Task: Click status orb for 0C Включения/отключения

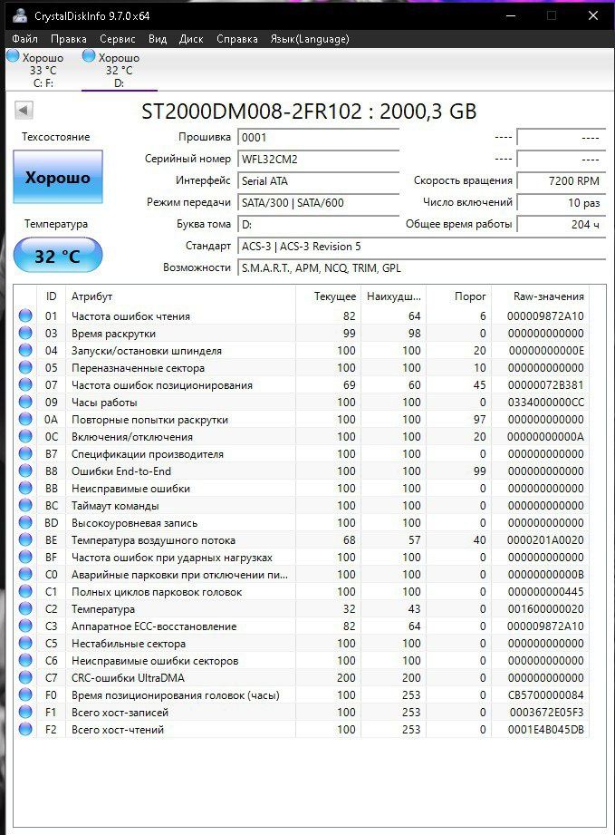Action: tap(25, 436)
